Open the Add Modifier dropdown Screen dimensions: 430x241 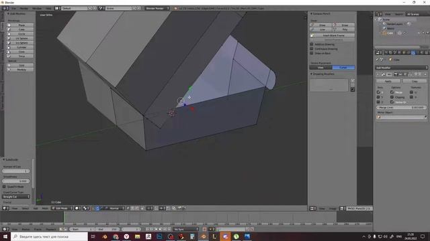(402, 68)
